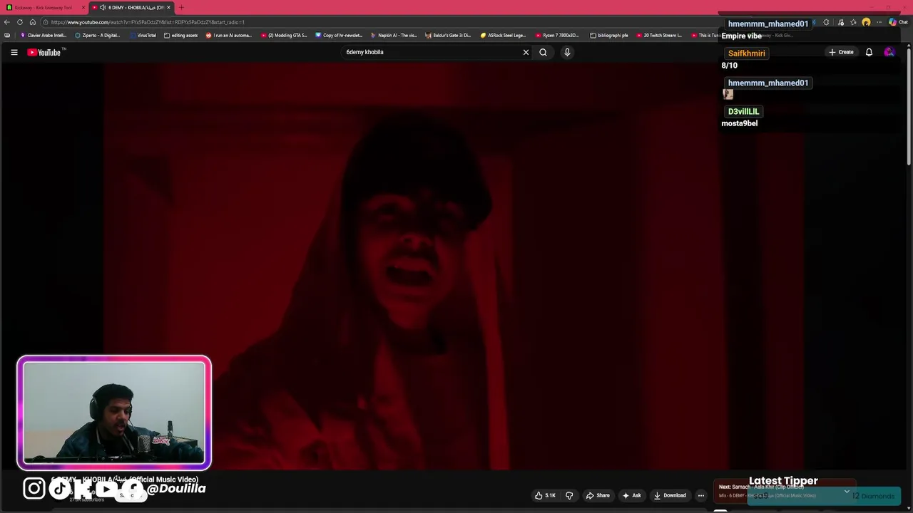This screenshot has width=913, height=513.
Task: Dislike the video with thumbs down
Action: pos(569,495)
